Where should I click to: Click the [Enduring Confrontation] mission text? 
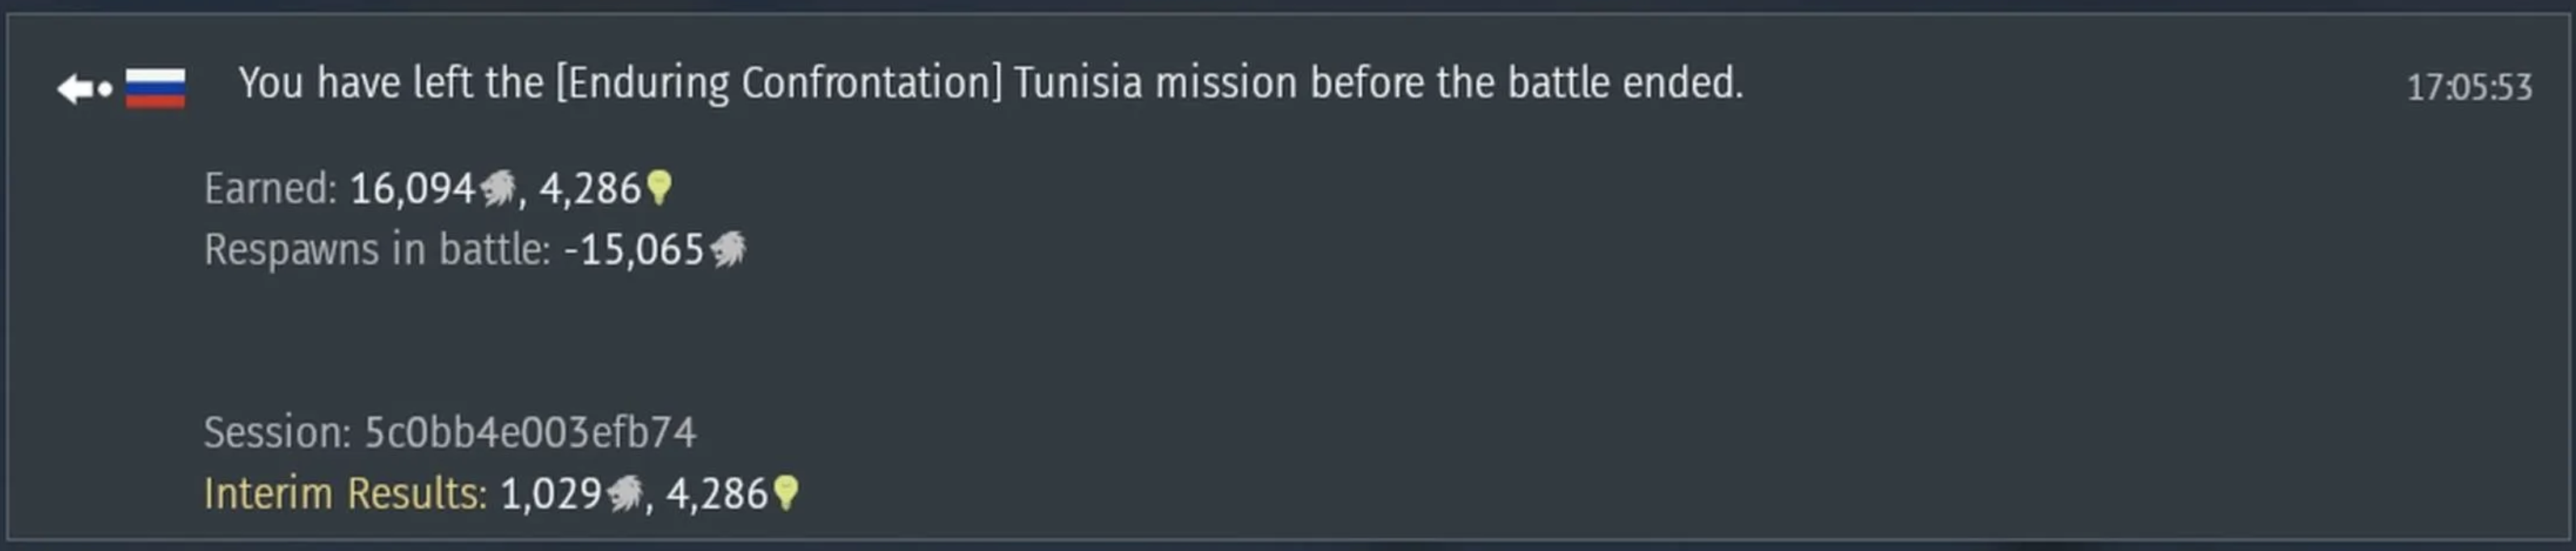779,83
